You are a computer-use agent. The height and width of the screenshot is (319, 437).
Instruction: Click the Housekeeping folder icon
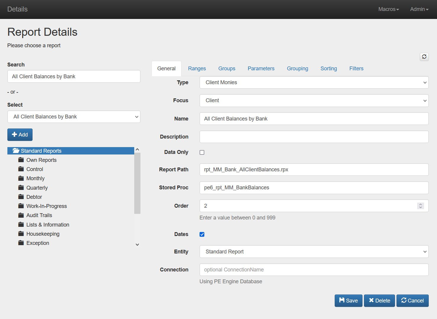[21, 234]
